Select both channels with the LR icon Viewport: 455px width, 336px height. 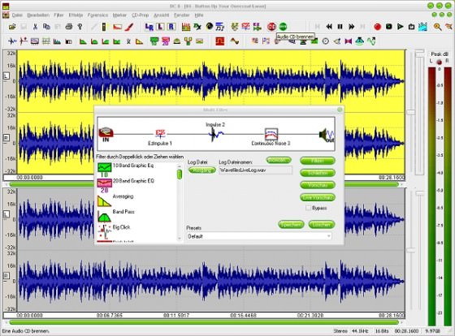149,27
